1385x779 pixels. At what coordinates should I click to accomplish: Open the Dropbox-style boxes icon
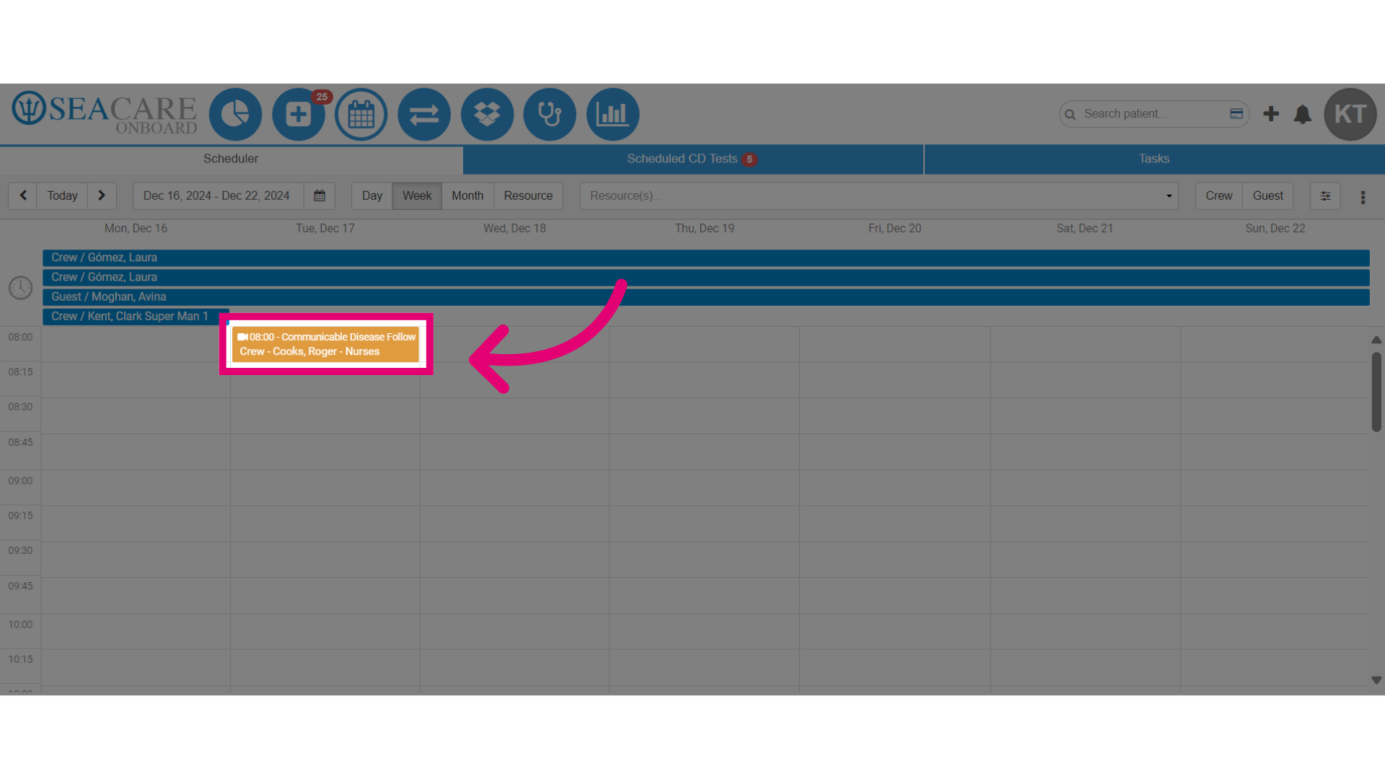[487, 114]
